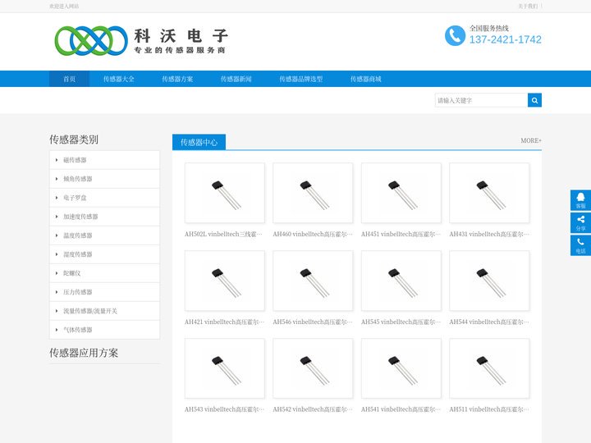Viewport: 591px width, 443px height.
Task: Open the AH544 product thumbnail
Action: [x=489, y=281]
